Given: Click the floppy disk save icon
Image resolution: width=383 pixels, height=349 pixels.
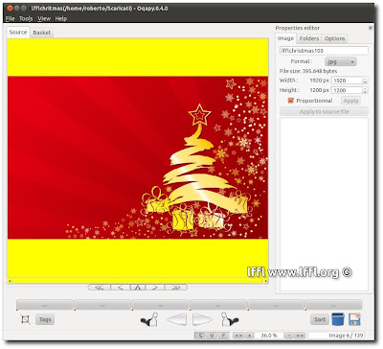Looking at the screenshot, I should [x=354, y=319].
